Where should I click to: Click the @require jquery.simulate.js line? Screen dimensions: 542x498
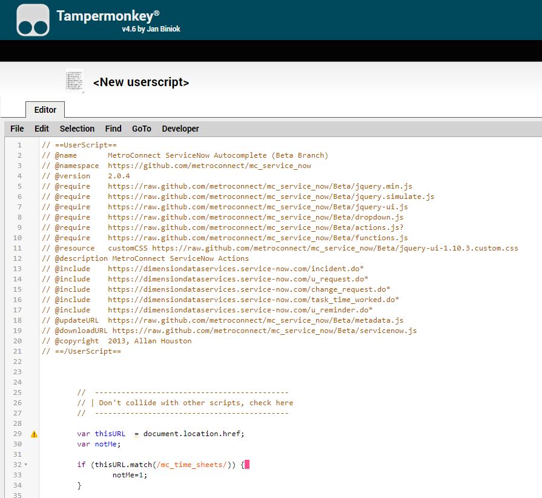pos(238,197)
